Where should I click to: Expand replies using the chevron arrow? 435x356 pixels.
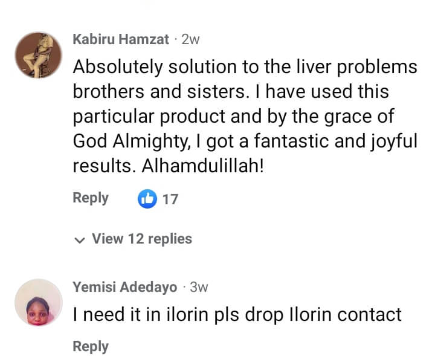tap(79, 240)
